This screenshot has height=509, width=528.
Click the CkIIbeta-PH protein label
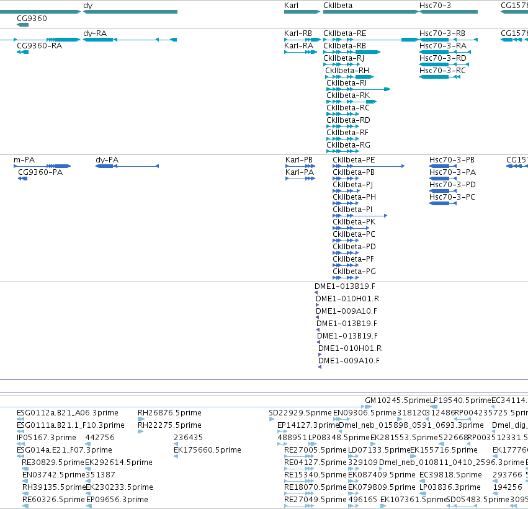point(354,197)
